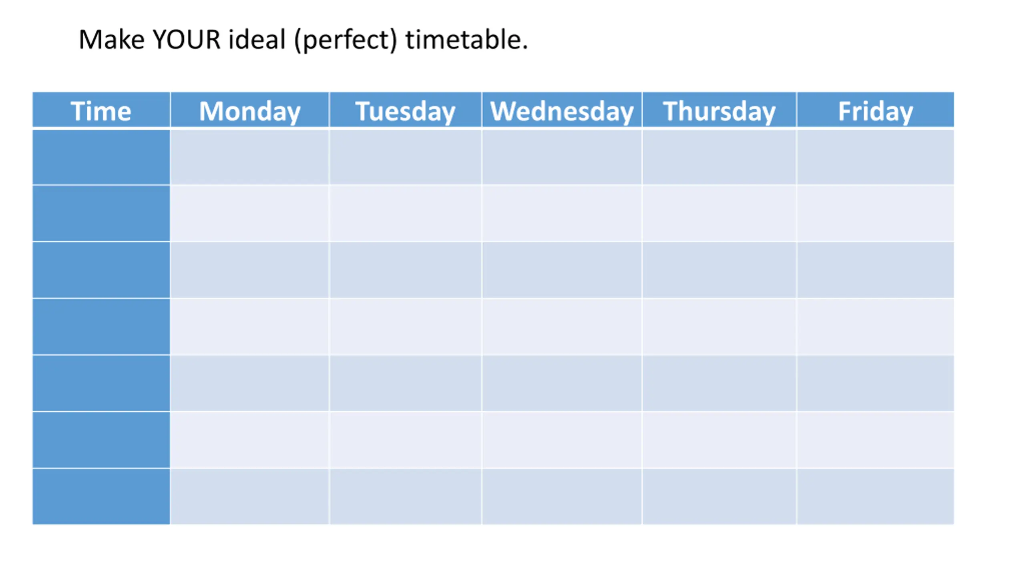Select Wednesday cell in the last row
Screen dimensions: 1025x576
click(x=561, y=496)
